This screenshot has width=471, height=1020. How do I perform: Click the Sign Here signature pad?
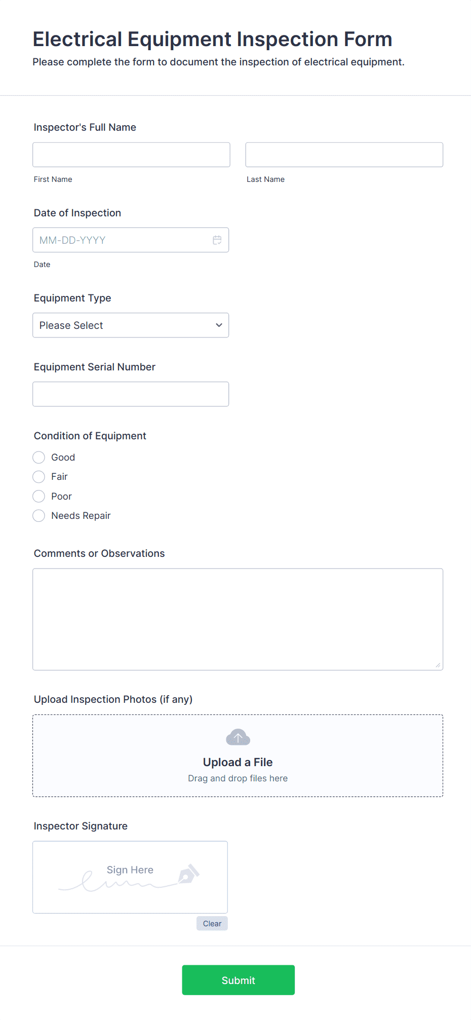130,877
